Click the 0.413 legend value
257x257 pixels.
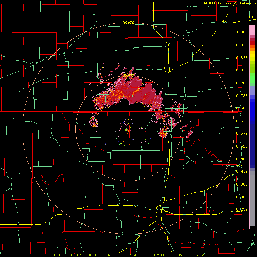click(242, 172)
